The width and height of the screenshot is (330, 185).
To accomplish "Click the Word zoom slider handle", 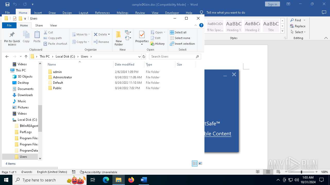I will tap(301, 172).
